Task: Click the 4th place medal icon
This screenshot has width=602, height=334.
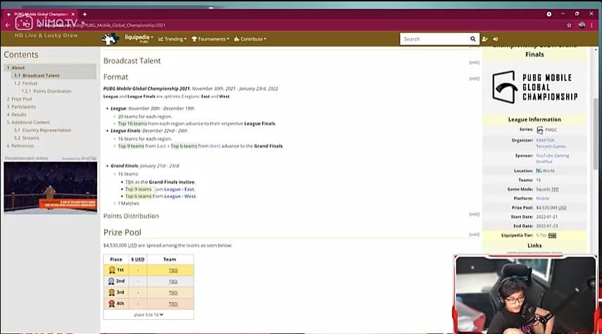Action: click(112, 304)
